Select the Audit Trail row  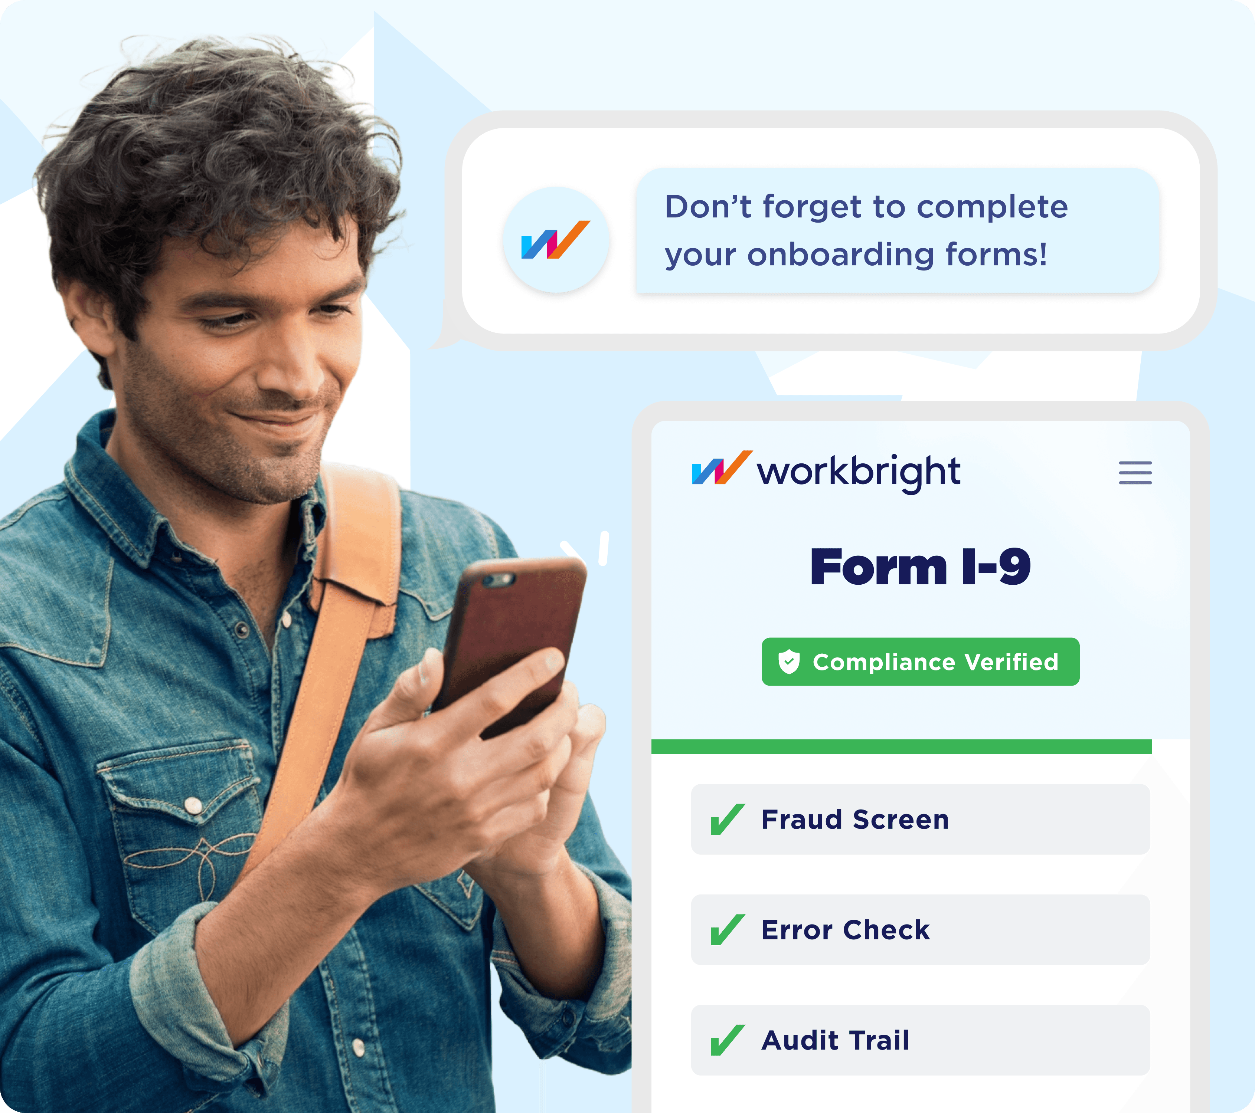point(921,1040)
